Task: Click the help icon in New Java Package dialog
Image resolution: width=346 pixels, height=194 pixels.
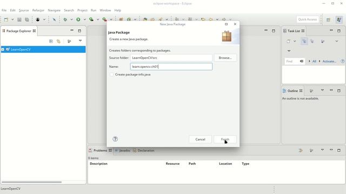Action: click(x=115, y=139)
